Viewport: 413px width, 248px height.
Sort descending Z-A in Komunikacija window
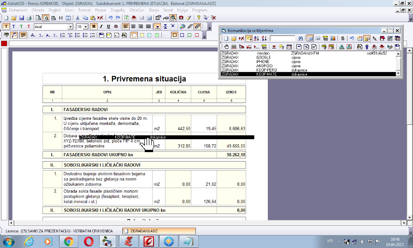click(x=264, y=38)
